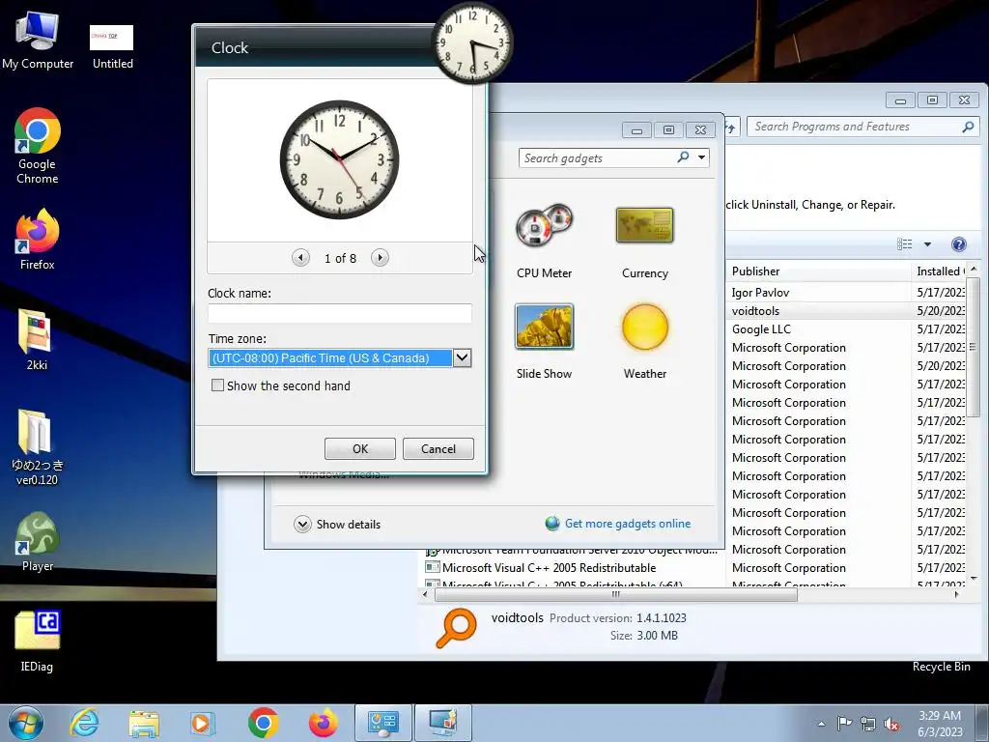Click the muted volume tray icon
This screenshot has height=742, width=989.
[891, 724]
